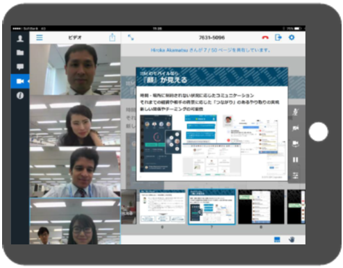Raise hand using the hand icon

click(292, 240)
